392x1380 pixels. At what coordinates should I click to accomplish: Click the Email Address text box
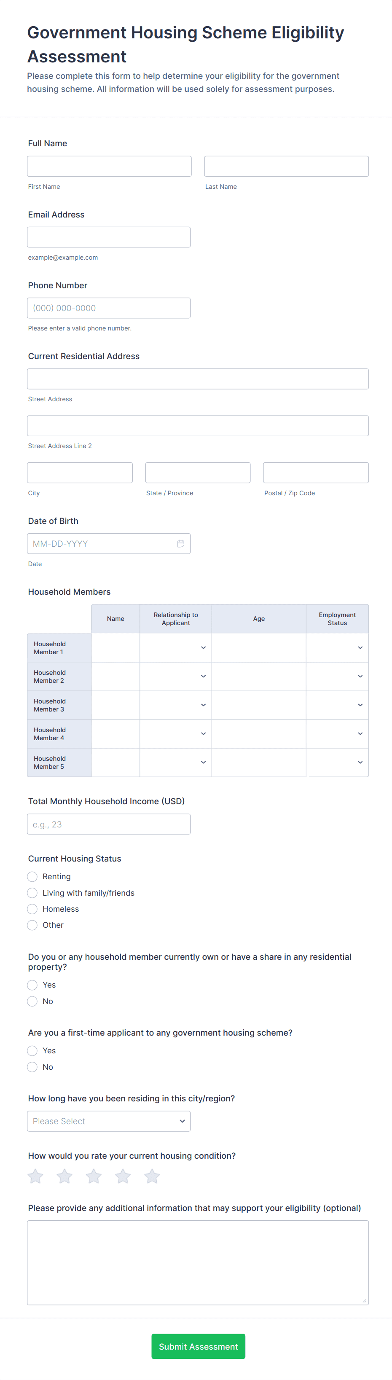109,237
